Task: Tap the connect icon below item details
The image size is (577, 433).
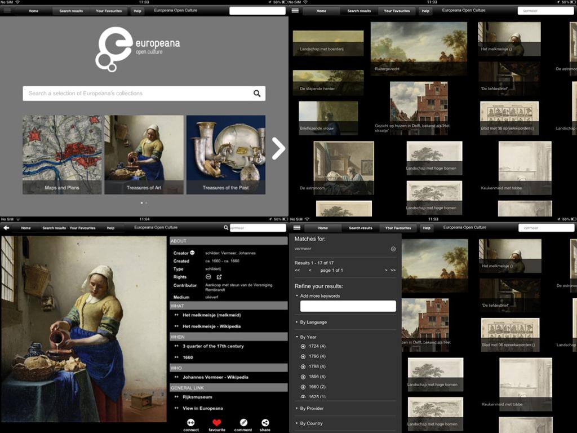Action: [x=190, y=423]
